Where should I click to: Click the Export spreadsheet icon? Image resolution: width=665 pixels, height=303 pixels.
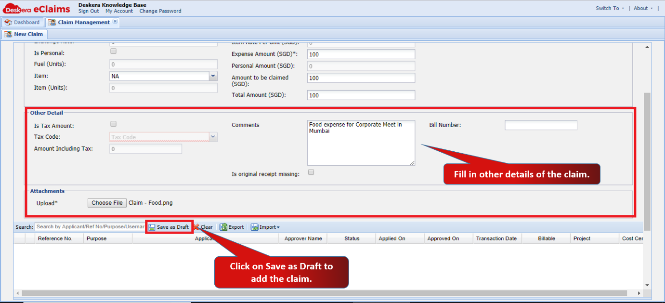point(223,227)
